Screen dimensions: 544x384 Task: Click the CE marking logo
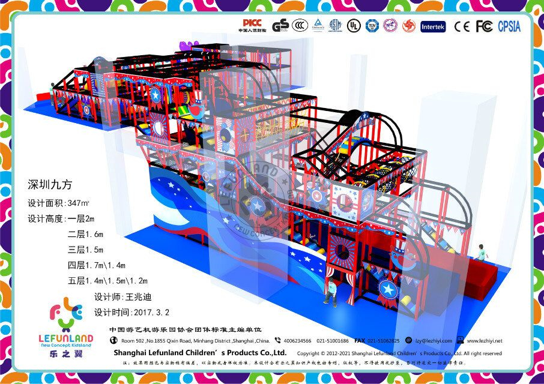[x=462, y=26]
